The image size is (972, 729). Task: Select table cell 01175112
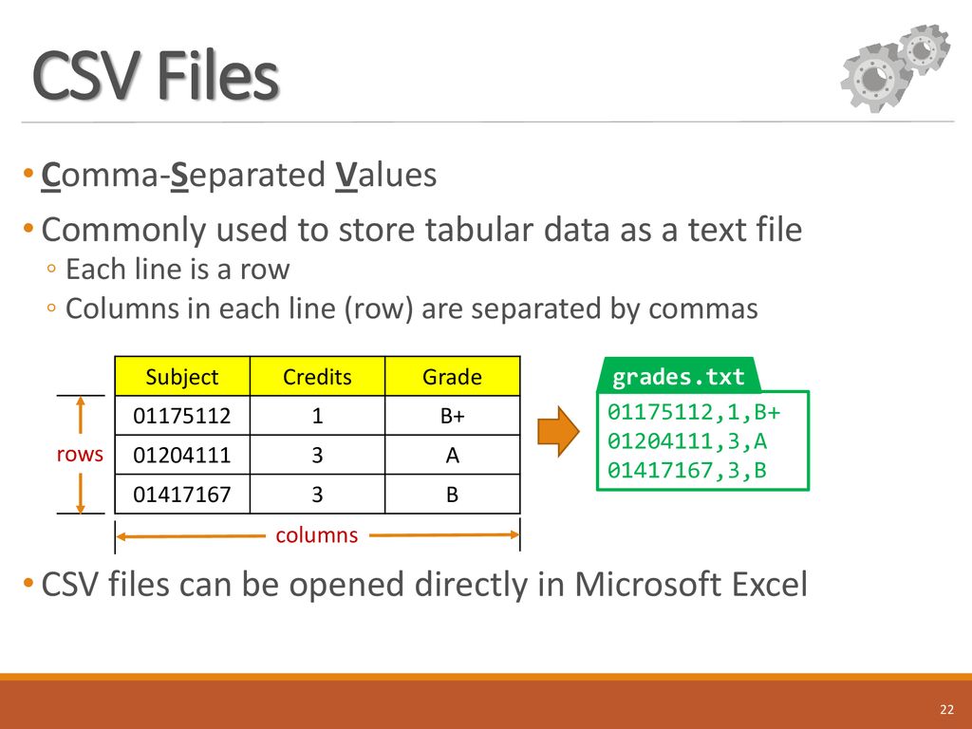[182, 416]
